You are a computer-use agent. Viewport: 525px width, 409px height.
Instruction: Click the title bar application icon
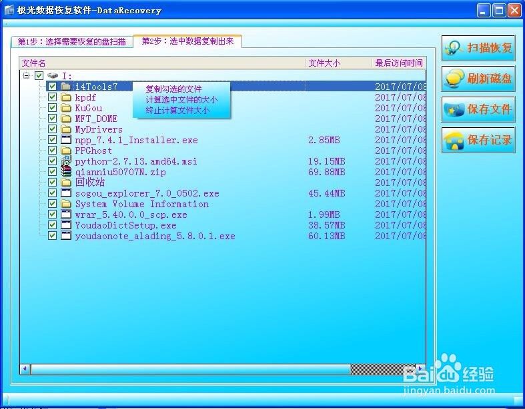(9, 11)
